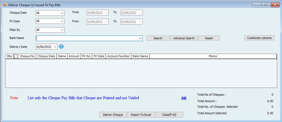This screenshot has height=122, width=282.
Task: Open Advance Search
Action: pyautogui.click(x=184, y=38)
